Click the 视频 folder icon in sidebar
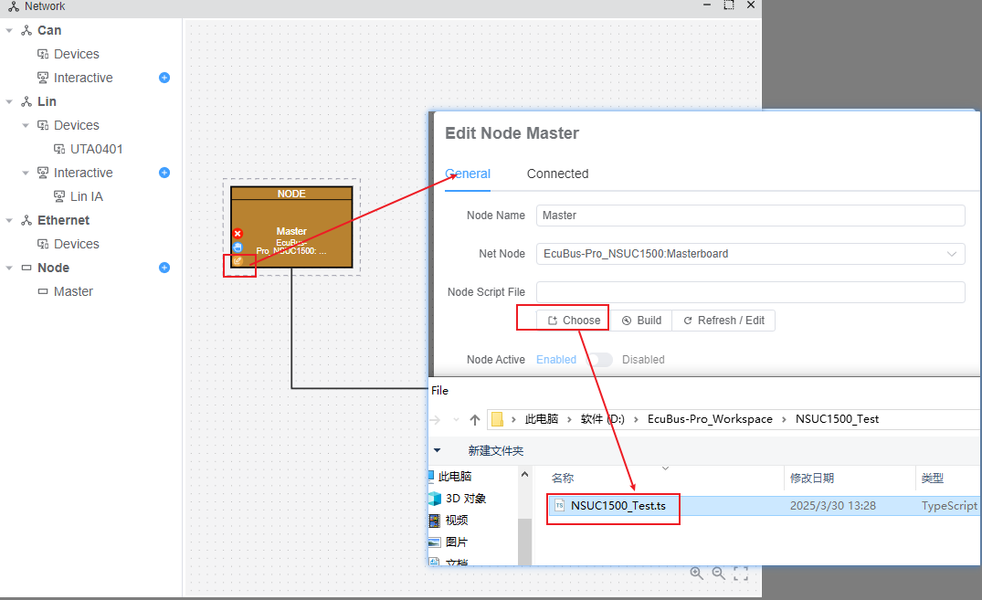This screenshot has height=600, width=982. click(x=435, y=521)
